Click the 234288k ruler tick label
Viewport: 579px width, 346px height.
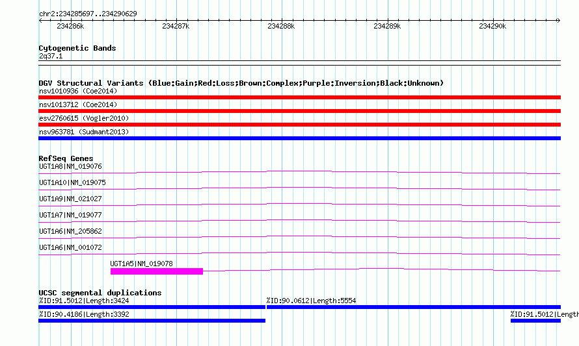[x=281, y=26]
